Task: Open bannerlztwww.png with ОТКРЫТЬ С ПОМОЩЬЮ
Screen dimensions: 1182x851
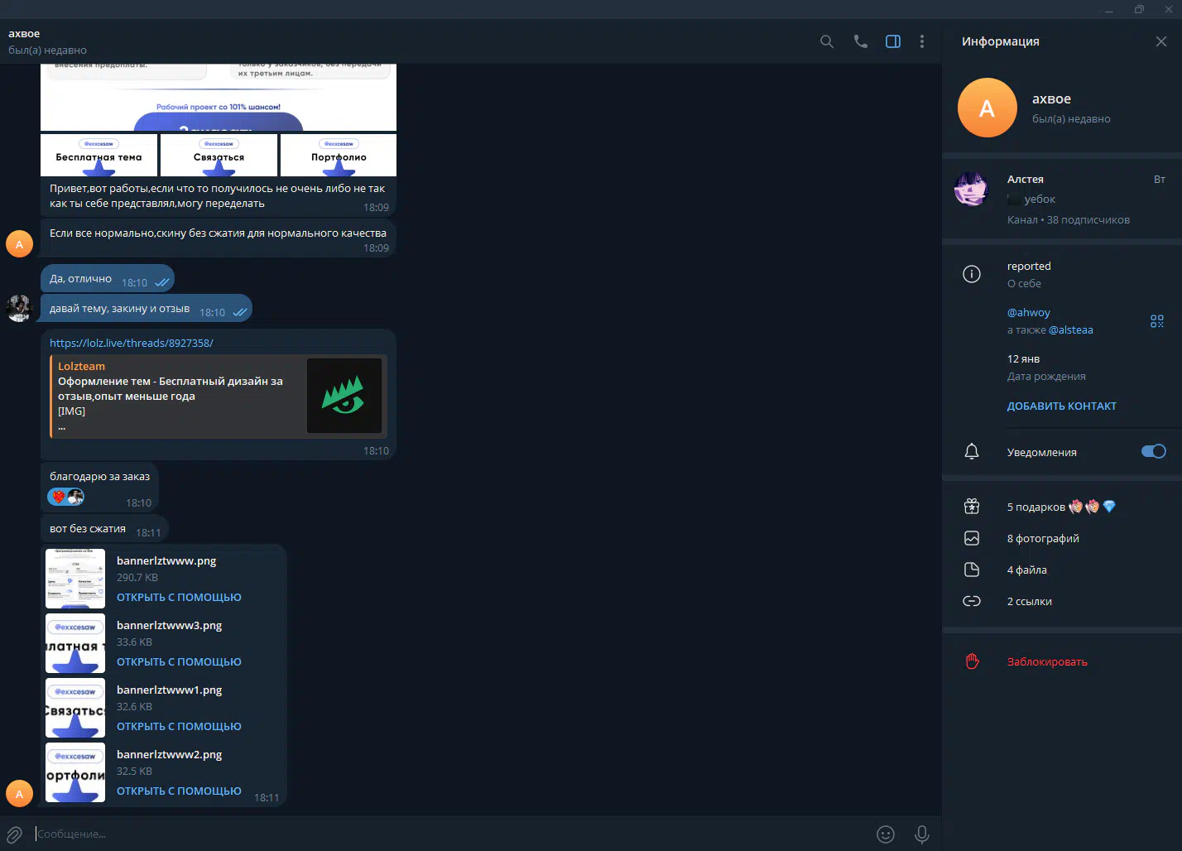Action: 179,597
